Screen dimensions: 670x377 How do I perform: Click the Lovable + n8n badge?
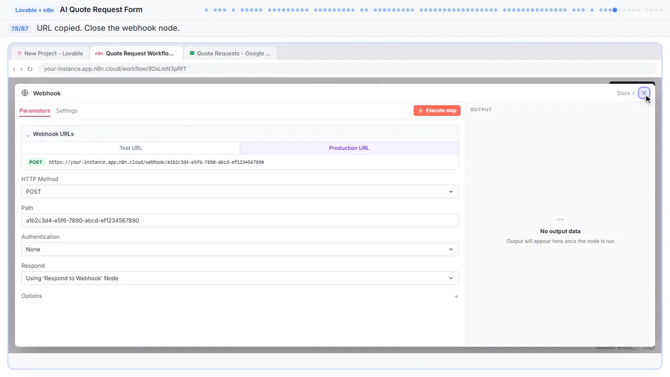point(35,10)
